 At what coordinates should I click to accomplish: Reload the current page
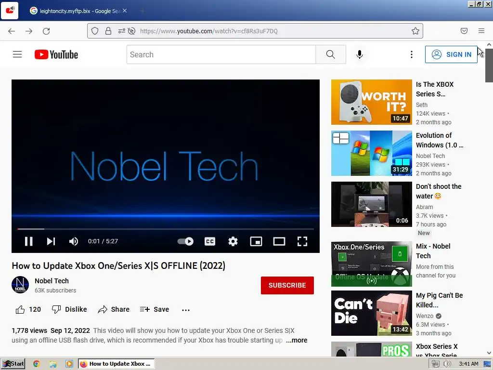coord(46,31)
